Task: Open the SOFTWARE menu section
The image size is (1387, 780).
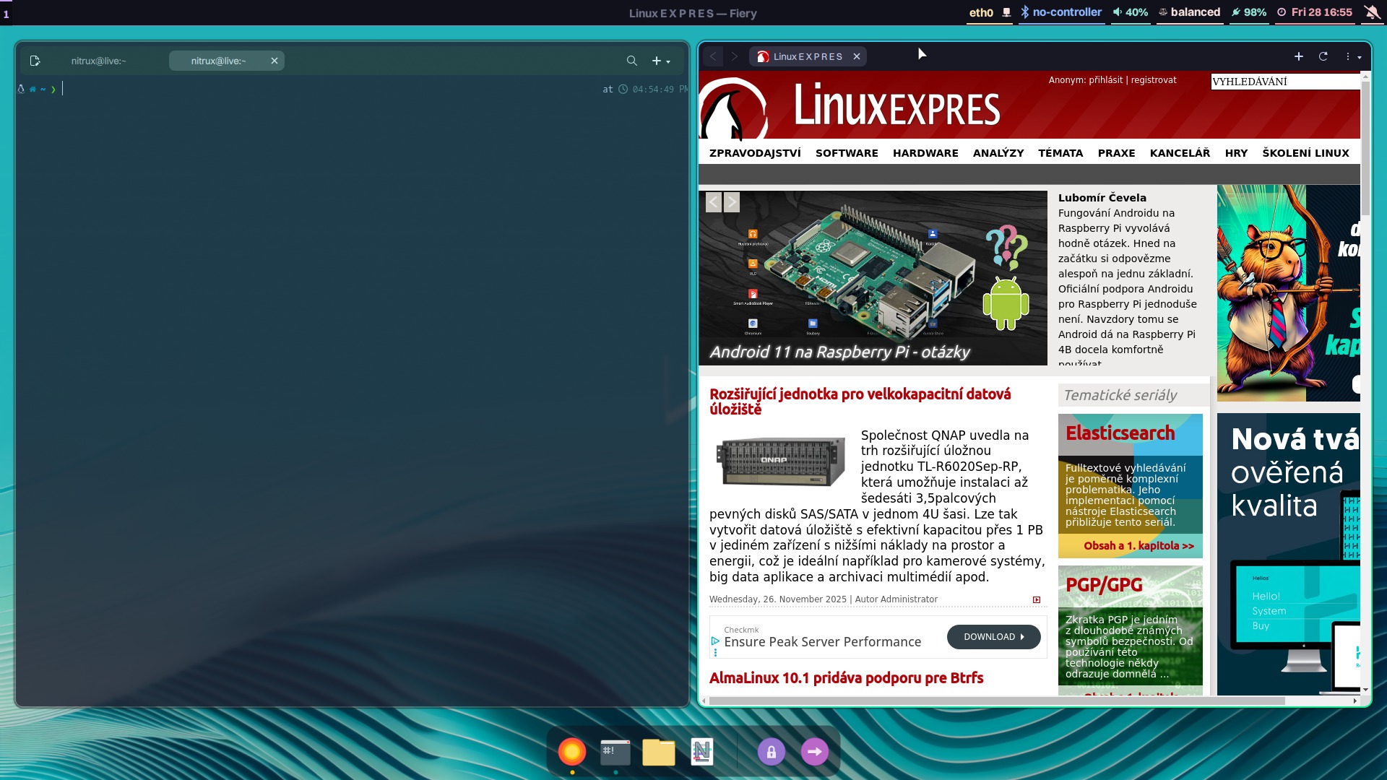Action: coord(847,153)
